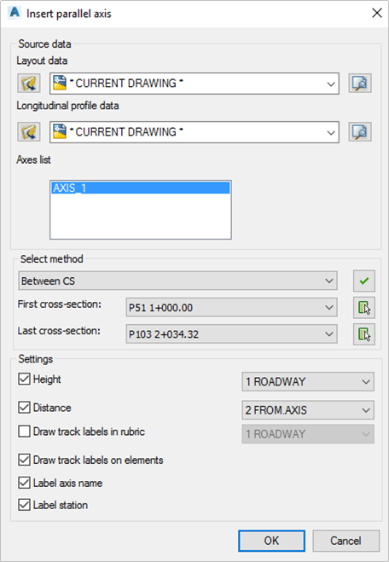This screenshot has width=389, height=562.
Task: Click the OK button
Action: click(x=272, y=541)
